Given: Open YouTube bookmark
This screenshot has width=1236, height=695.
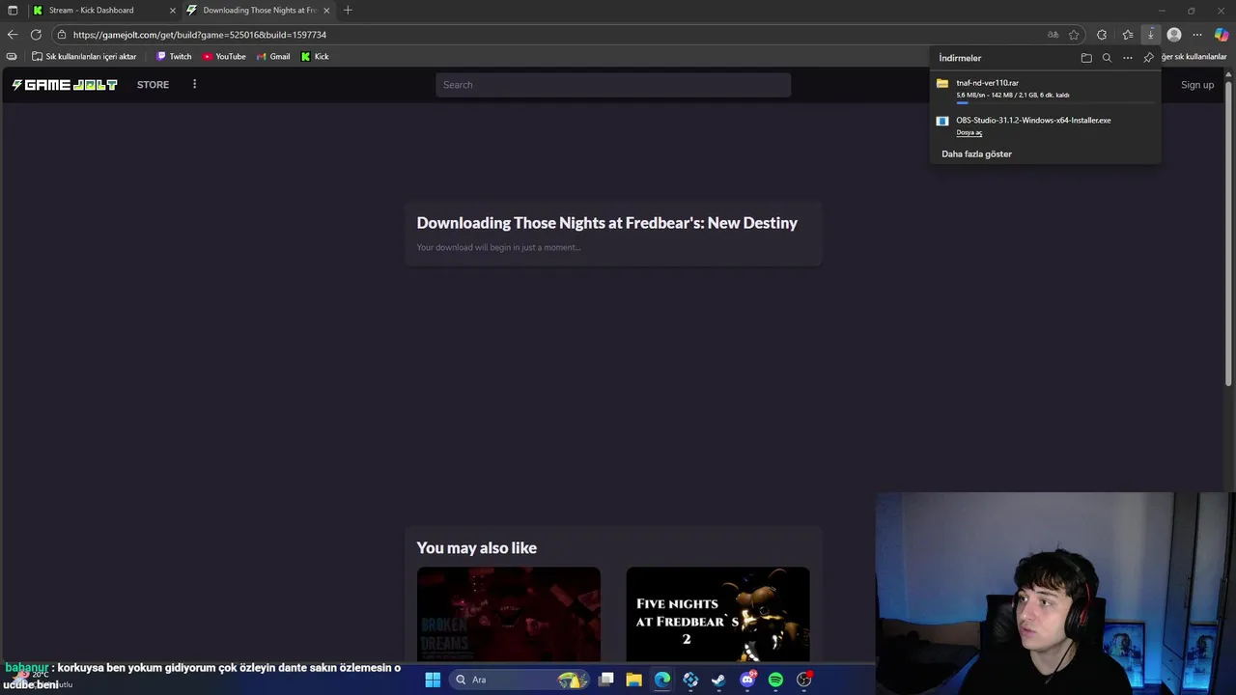Looking at the screenshot, I should [224, 56].
